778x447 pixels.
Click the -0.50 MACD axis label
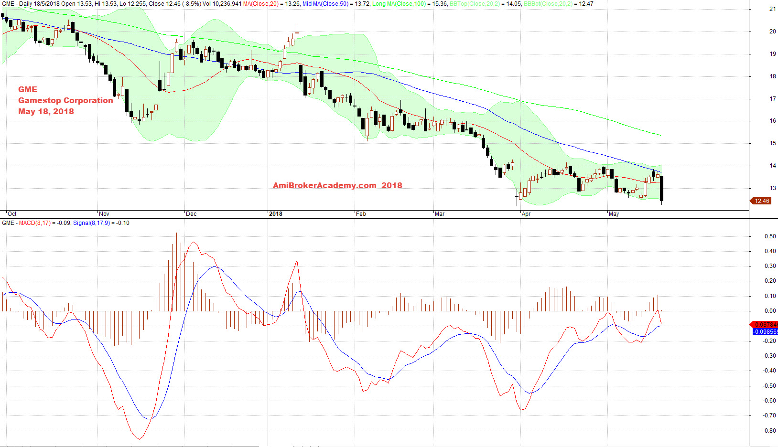tap(769, 386)
